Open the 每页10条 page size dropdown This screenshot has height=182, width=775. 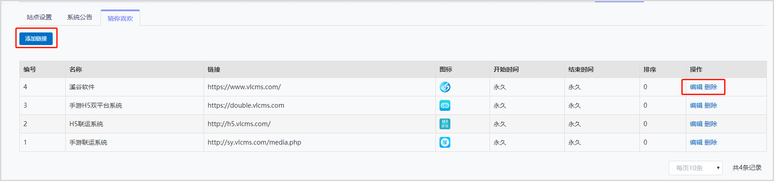tap(696, 168)
